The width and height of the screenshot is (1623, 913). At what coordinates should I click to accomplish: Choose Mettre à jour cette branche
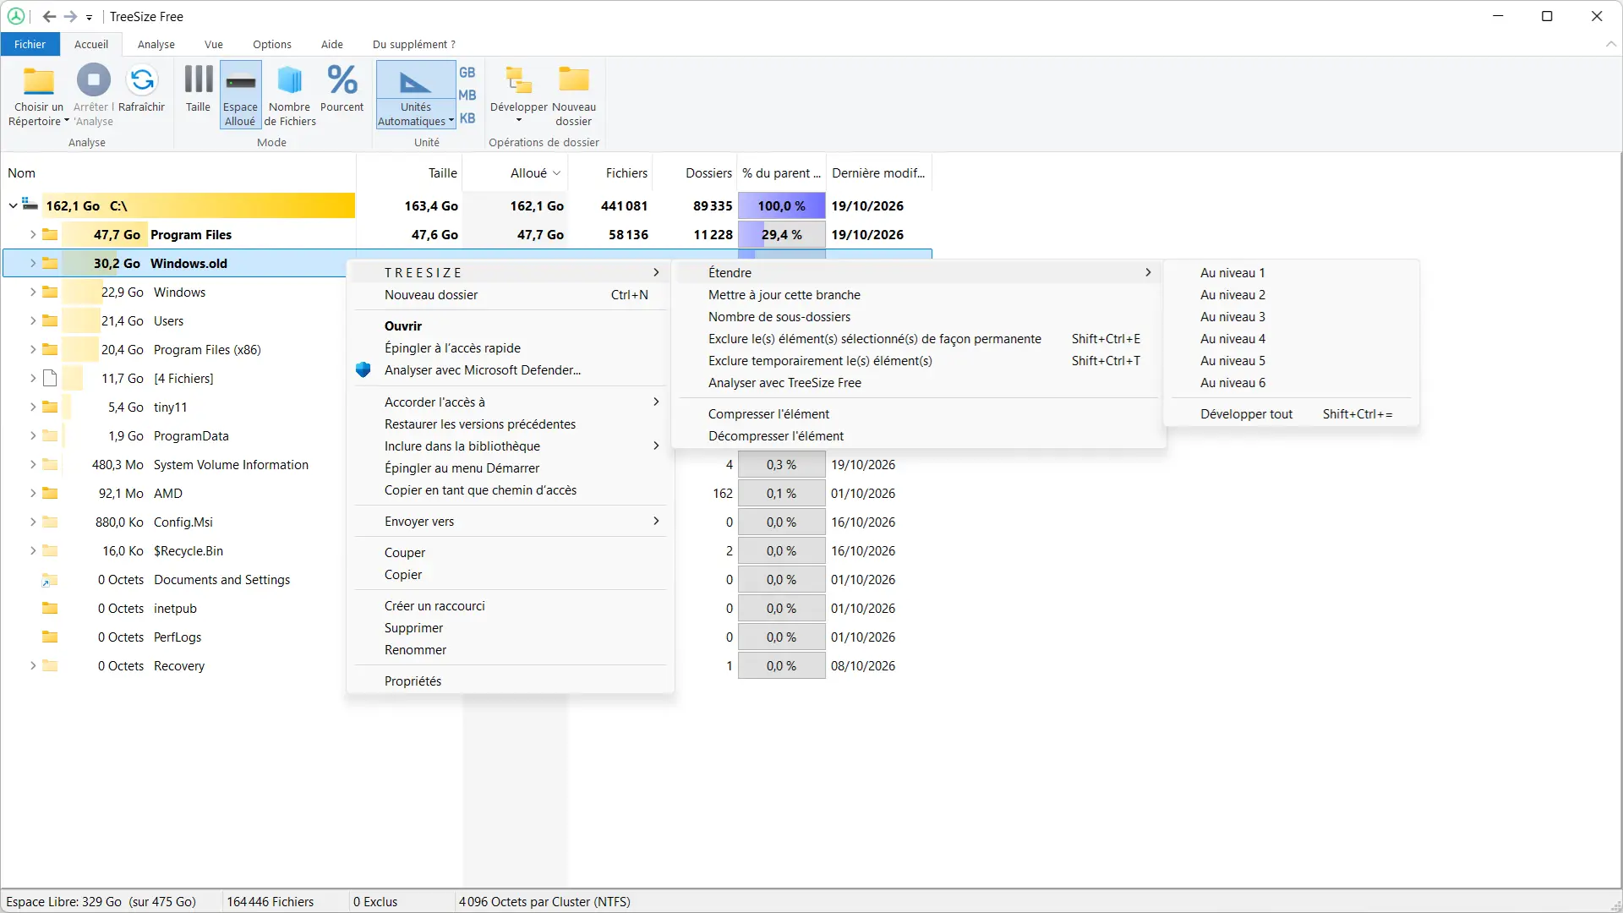coord(918,294)
